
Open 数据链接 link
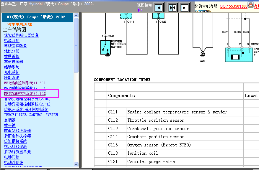coord(12,56)
